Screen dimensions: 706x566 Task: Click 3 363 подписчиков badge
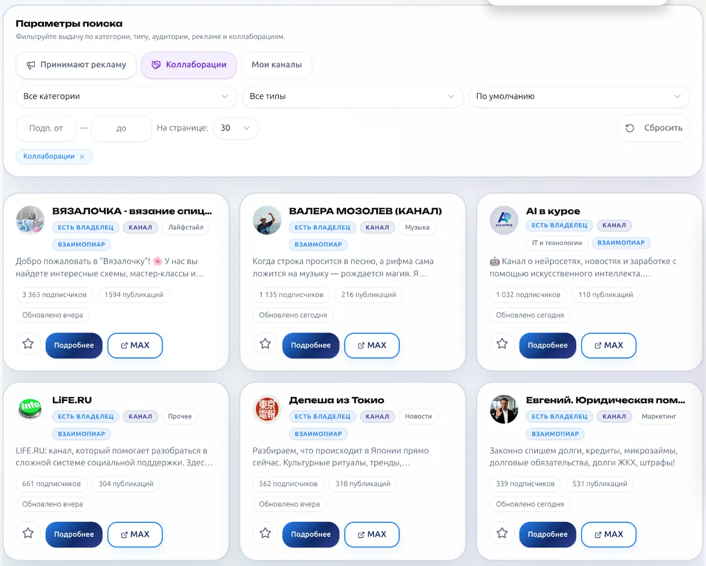[54, 295]
